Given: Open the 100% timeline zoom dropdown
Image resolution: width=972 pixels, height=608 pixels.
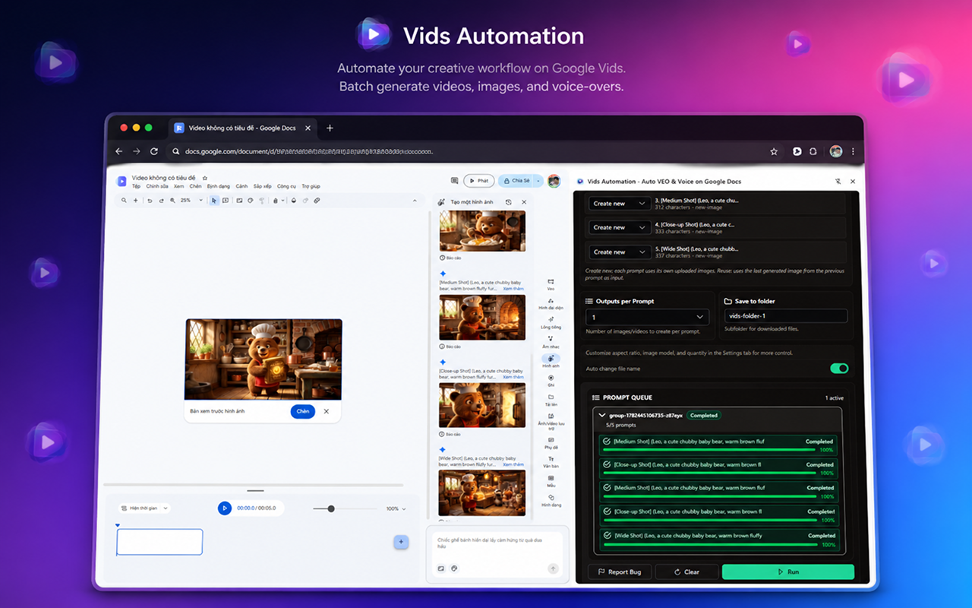Looking at the screenshot, I should (396, 508).
